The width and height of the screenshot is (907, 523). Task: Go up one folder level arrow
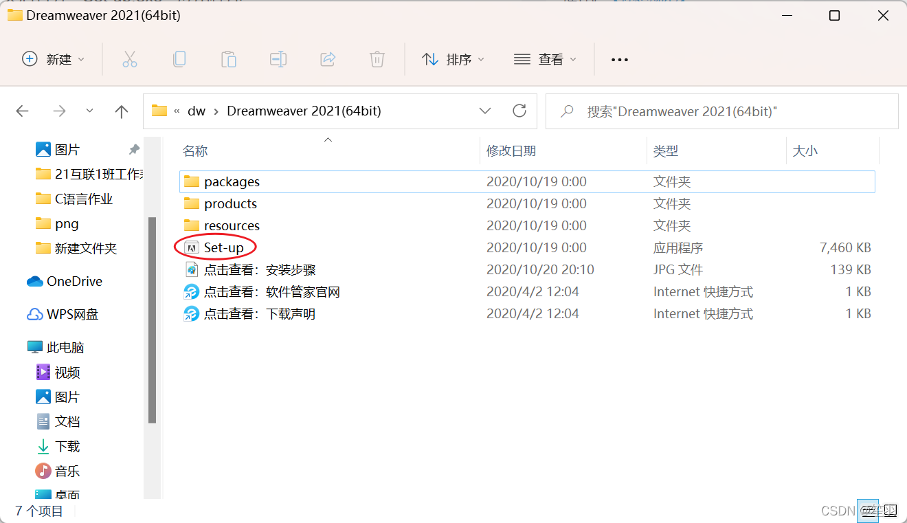pyautogui.click(x=122, y=111)
